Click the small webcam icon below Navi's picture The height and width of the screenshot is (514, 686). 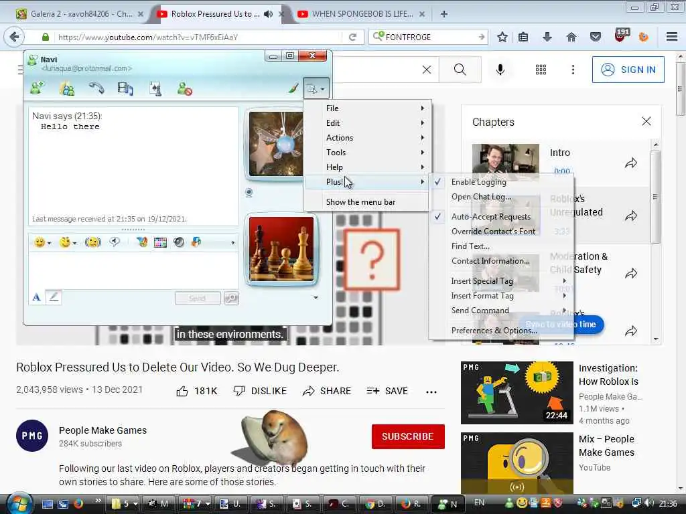click(x=249, y=192)
